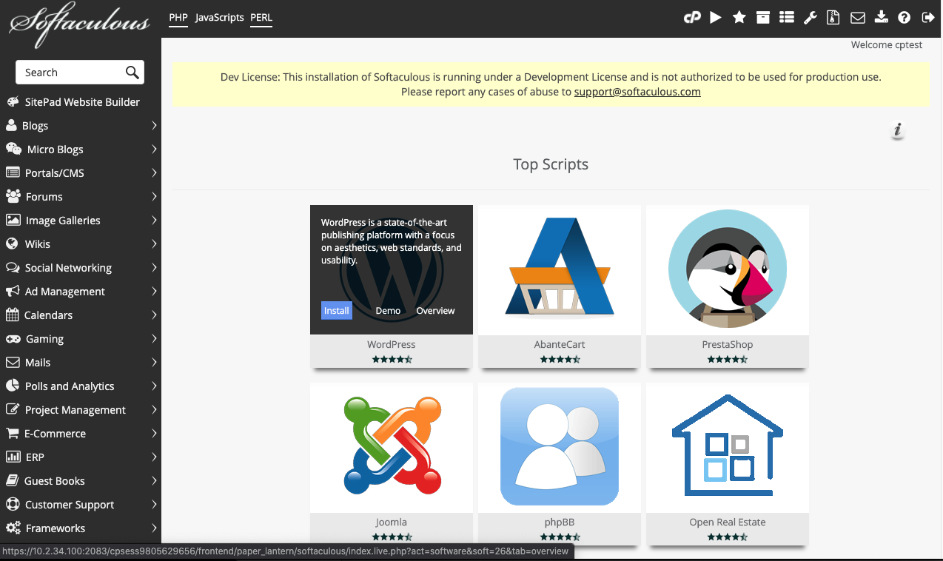Image resolution: width=943 pixels, height=561 pixels.
Task: Open email settings envelope icon
Action: 857,18
